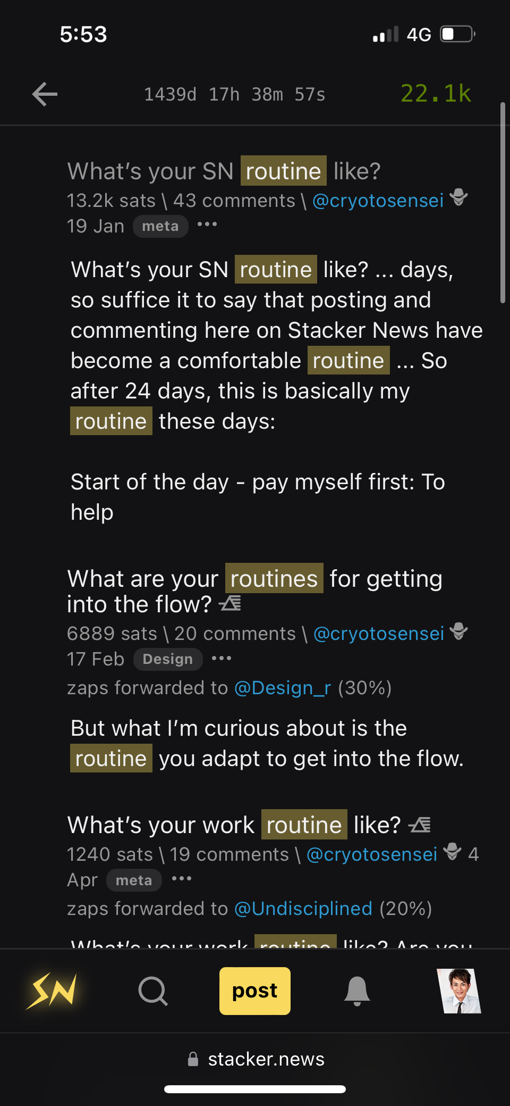Expand three-dots menu next to Design tag

(x=222, y=659)
